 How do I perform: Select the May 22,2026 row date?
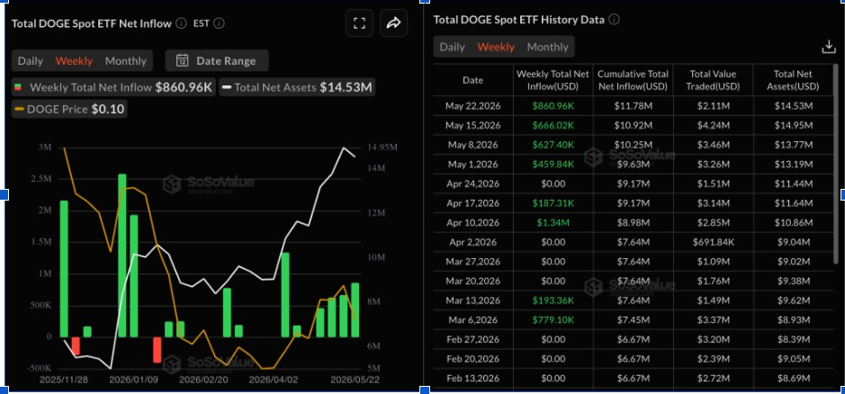click(x=472, y=106)
